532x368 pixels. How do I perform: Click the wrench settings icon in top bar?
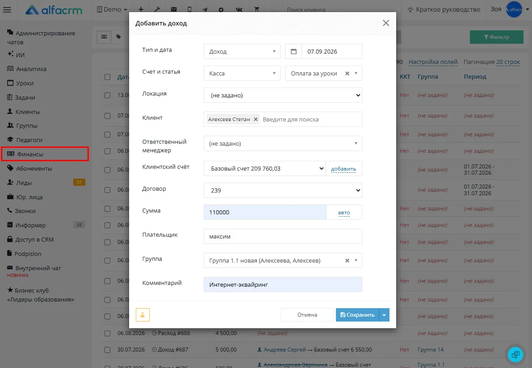[157, 9]
